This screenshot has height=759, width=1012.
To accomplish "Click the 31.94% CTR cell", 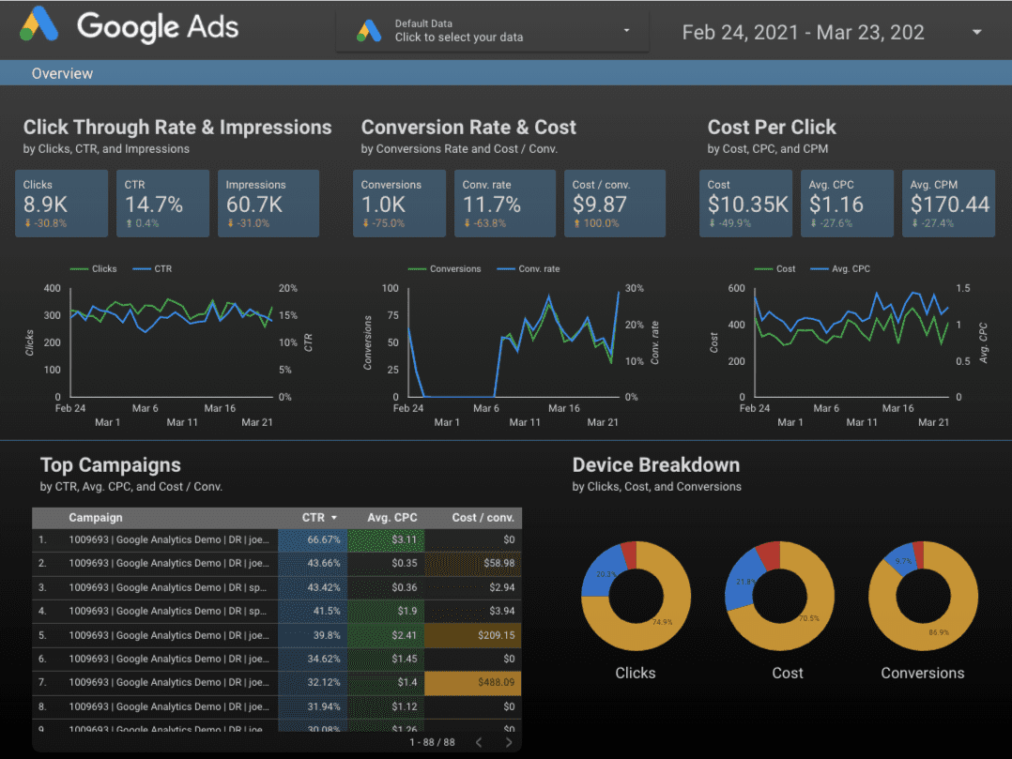I will (x=313, y=706).
